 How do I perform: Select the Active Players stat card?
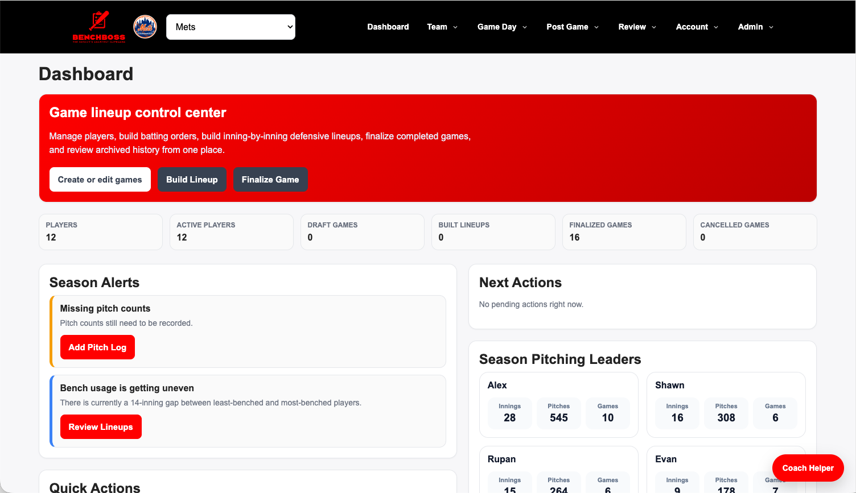click(x=232, y=232)
